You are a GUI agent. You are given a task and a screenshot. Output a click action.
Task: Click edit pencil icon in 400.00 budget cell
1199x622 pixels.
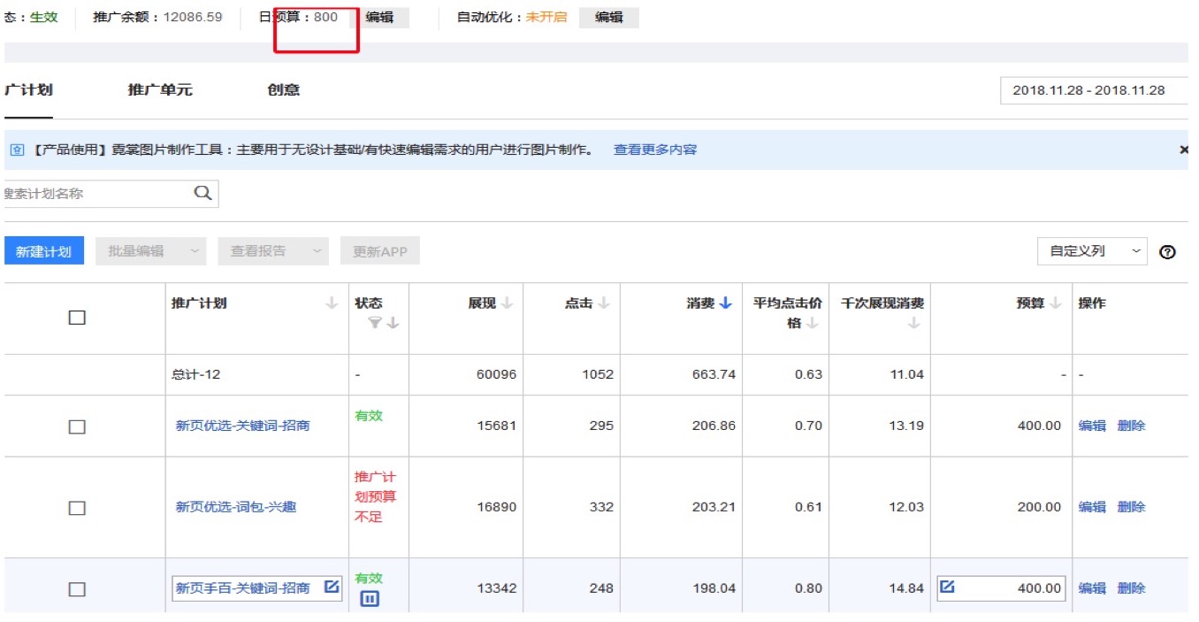click(947, 587)
